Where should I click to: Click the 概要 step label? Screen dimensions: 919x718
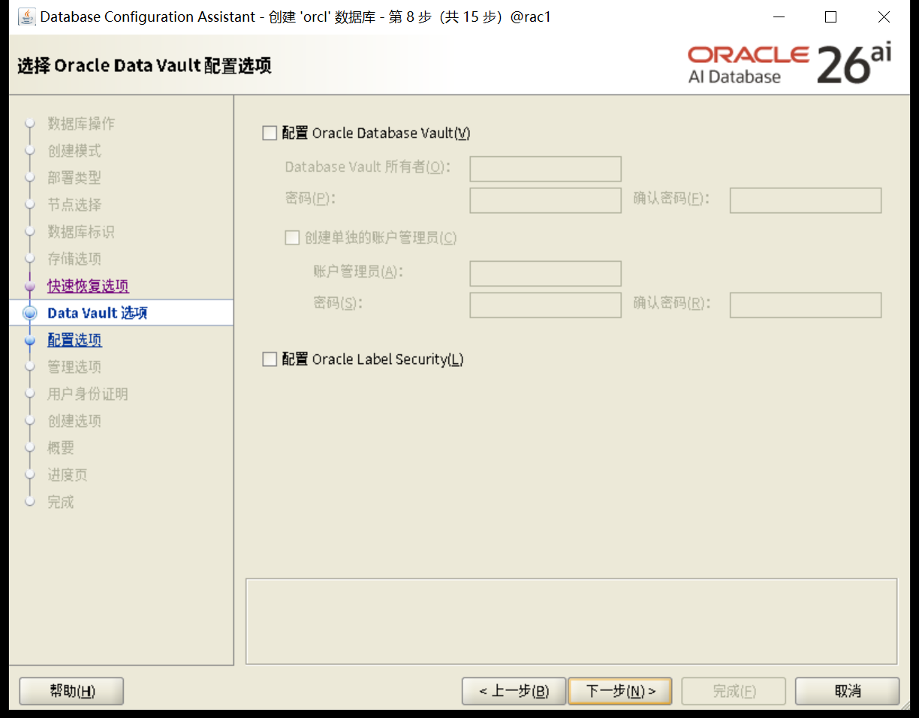pos(61,448)
